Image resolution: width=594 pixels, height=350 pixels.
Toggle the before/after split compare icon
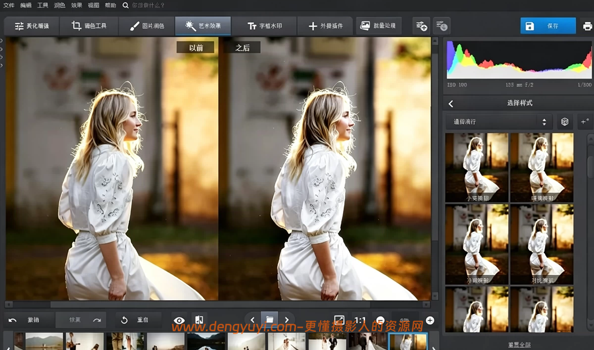point(199,320)
